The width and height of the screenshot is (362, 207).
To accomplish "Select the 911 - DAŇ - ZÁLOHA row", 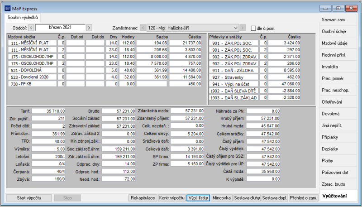I will 255,71.
